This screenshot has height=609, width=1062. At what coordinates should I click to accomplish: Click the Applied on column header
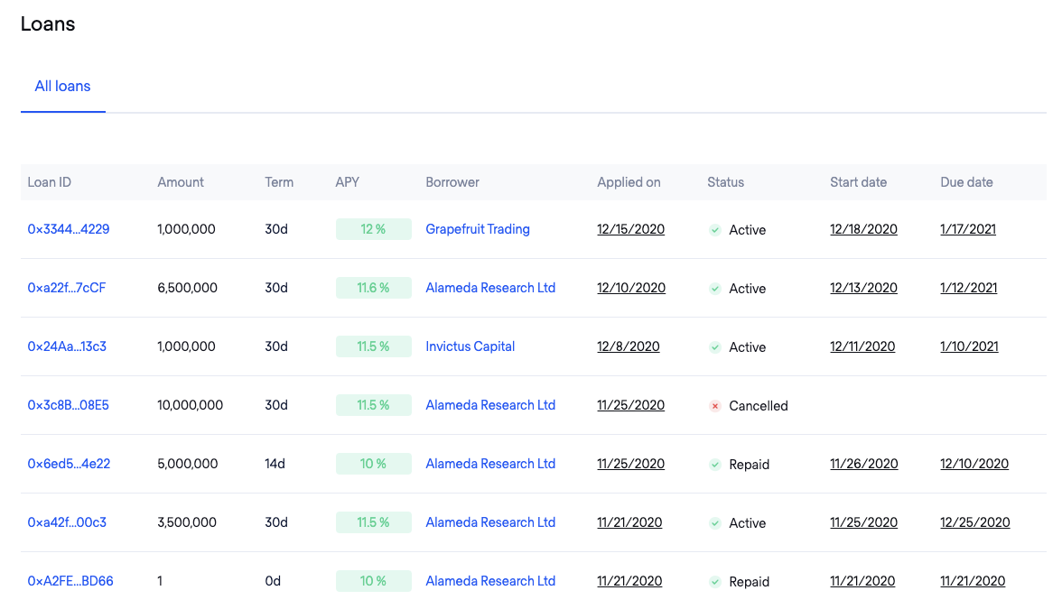(629, 182)
